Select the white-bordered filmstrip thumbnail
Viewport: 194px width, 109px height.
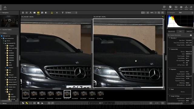coord(67,94)
